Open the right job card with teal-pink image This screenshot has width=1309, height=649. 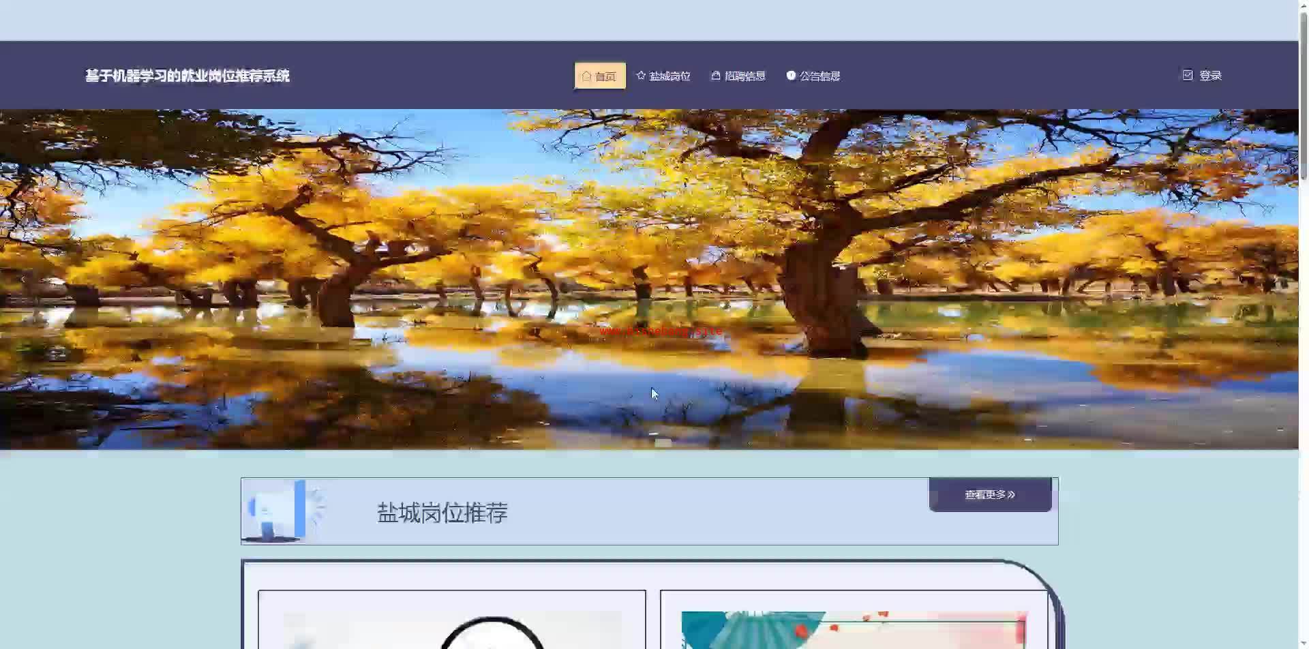coord(854,620)
